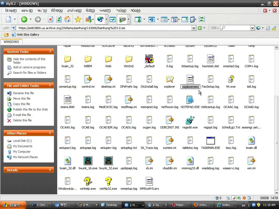This screenshot has width=279, height=209.
Task: Open the menu ending in (E)
Action: point(27,11)
